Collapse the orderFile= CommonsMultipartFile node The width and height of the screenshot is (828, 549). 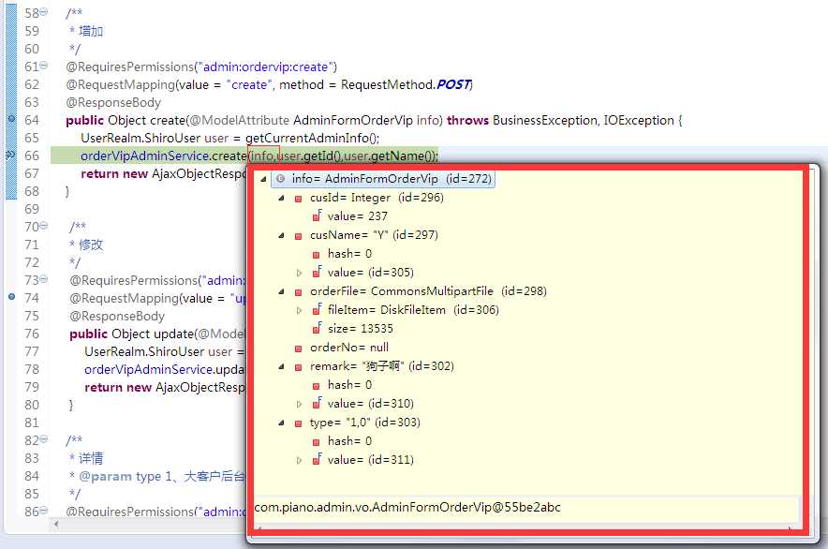pyautogui.click(x=281, y=291)
